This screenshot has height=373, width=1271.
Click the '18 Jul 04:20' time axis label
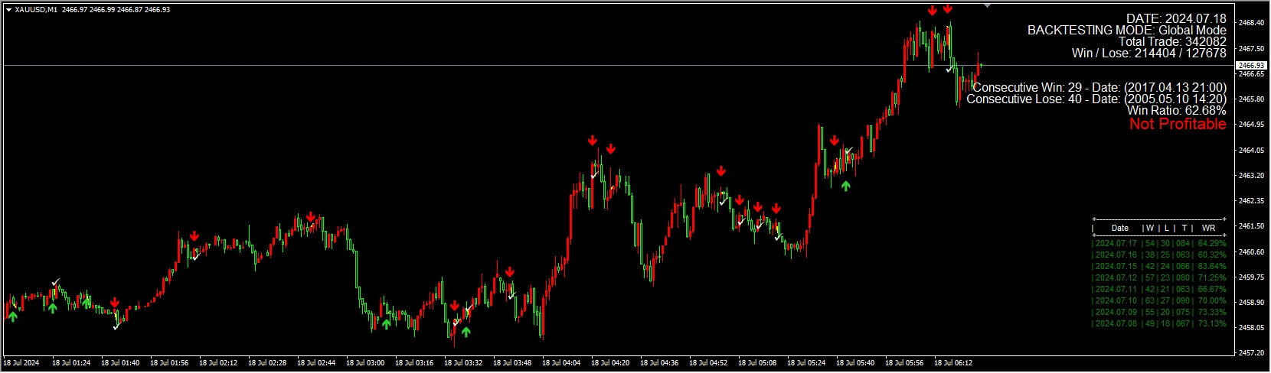[610, 363]
